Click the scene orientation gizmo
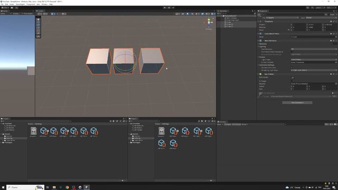Image resolution: width=338 pixels, height=190 pixels. (x=209, y=23)
